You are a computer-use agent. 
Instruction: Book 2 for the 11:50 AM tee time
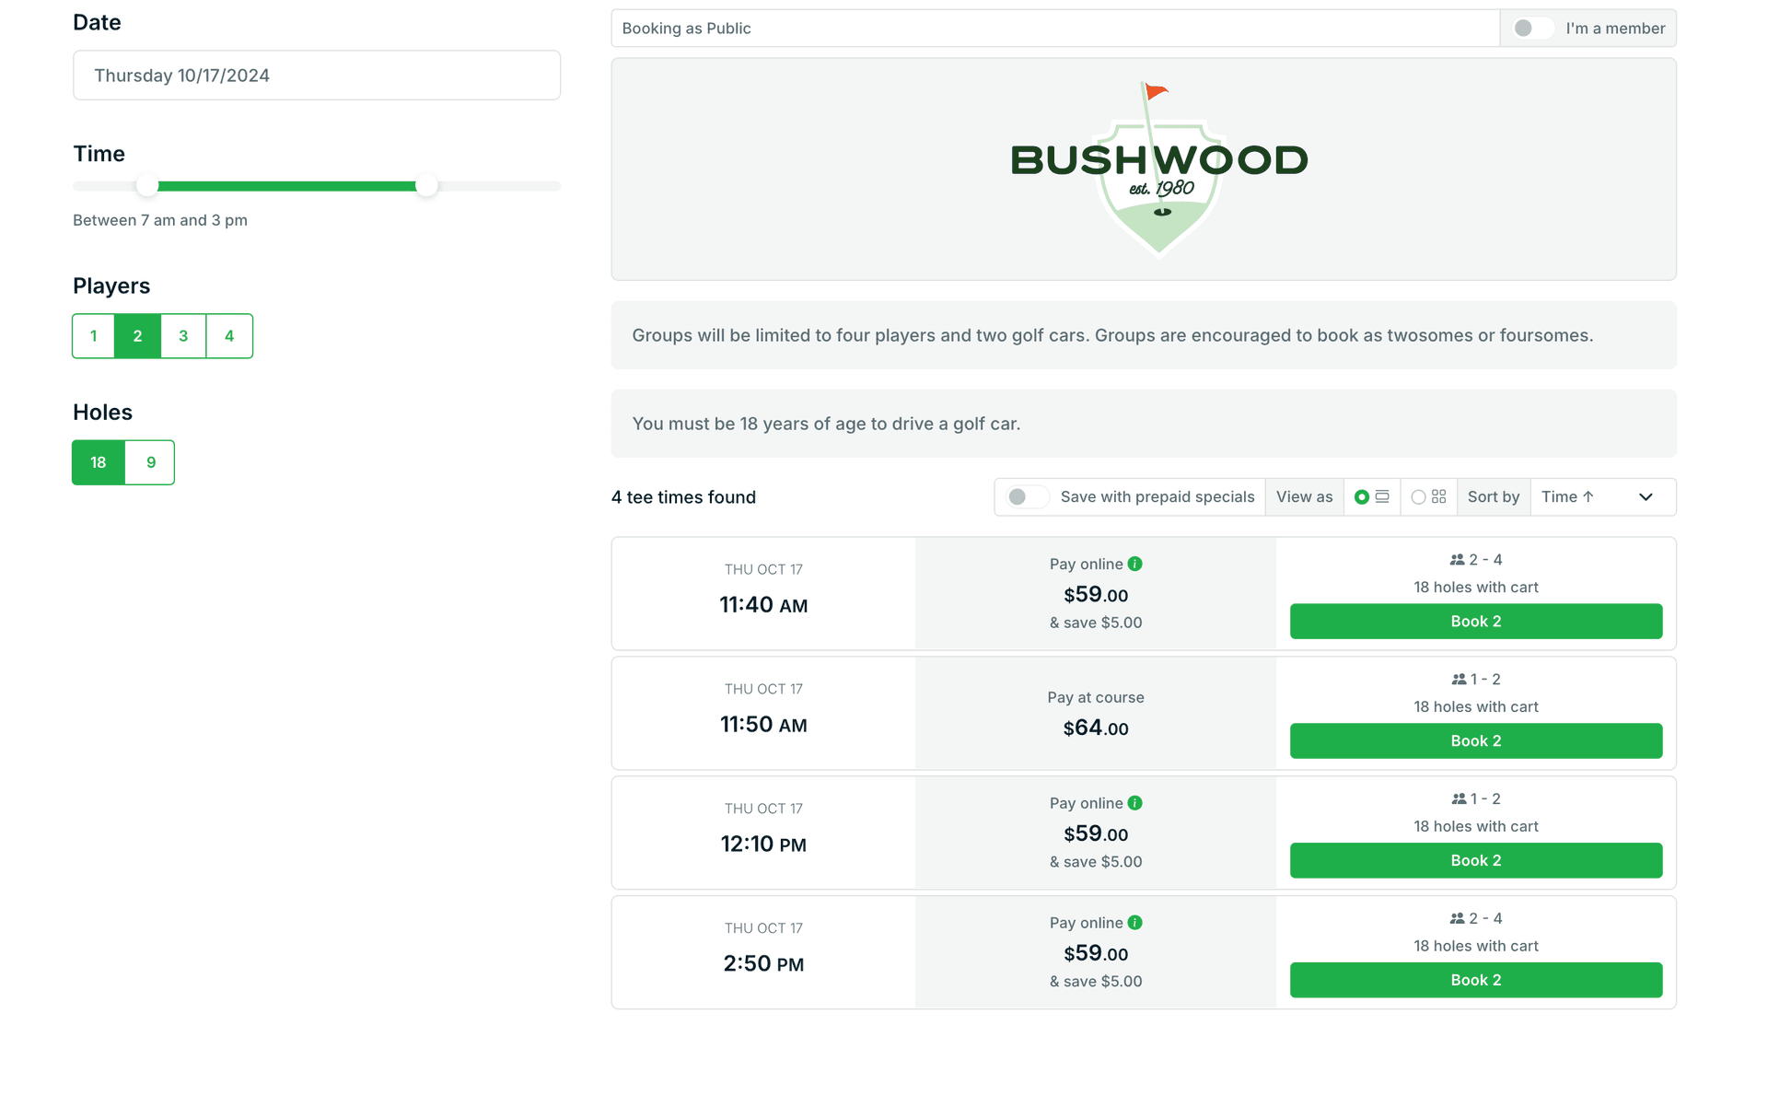(1475, 741)
